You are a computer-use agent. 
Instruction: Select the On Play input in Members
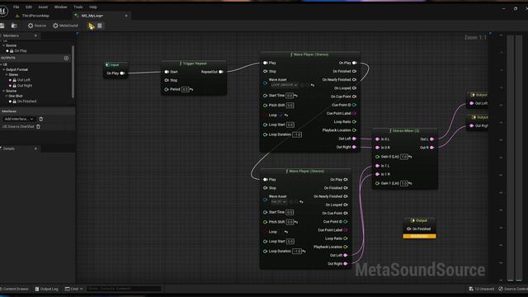point(21,51)
